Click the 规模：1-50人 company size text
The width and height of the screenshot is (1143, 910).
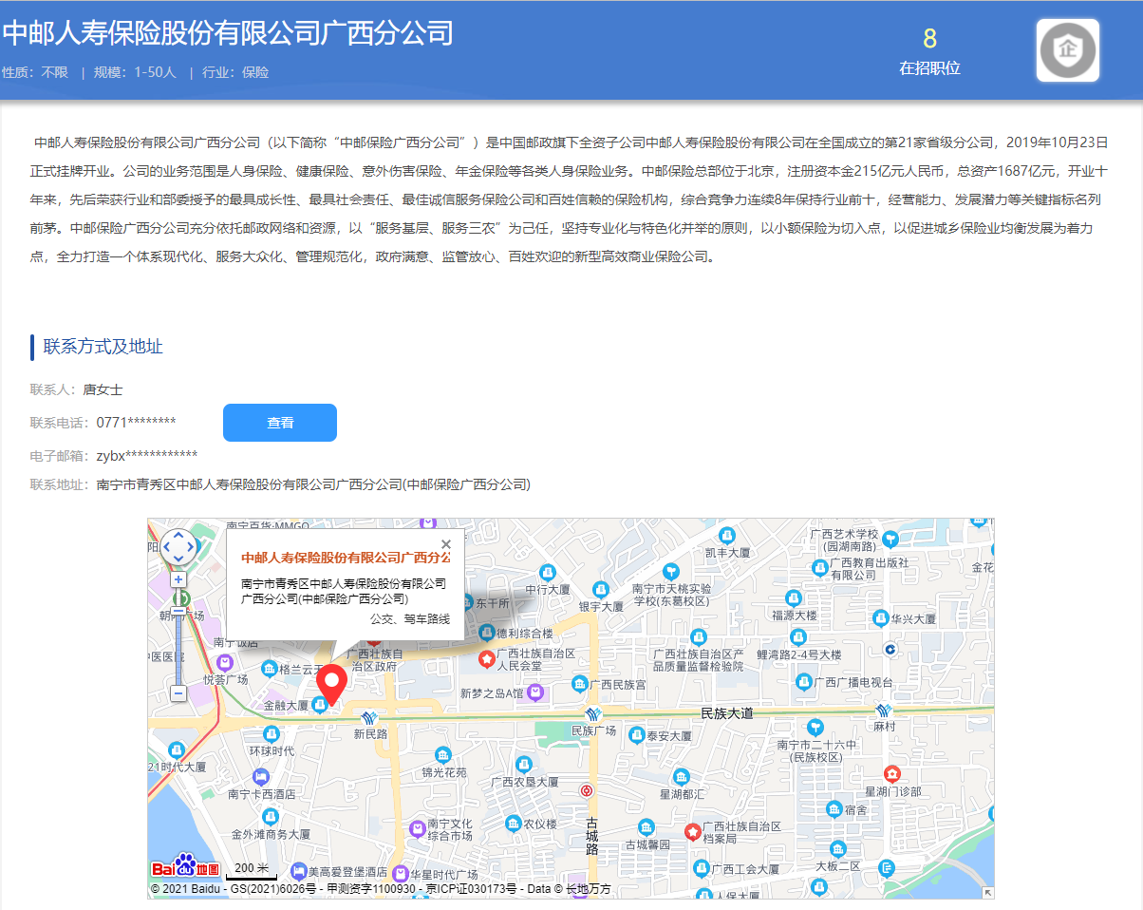pyautogui.click(x=135, y=72)
